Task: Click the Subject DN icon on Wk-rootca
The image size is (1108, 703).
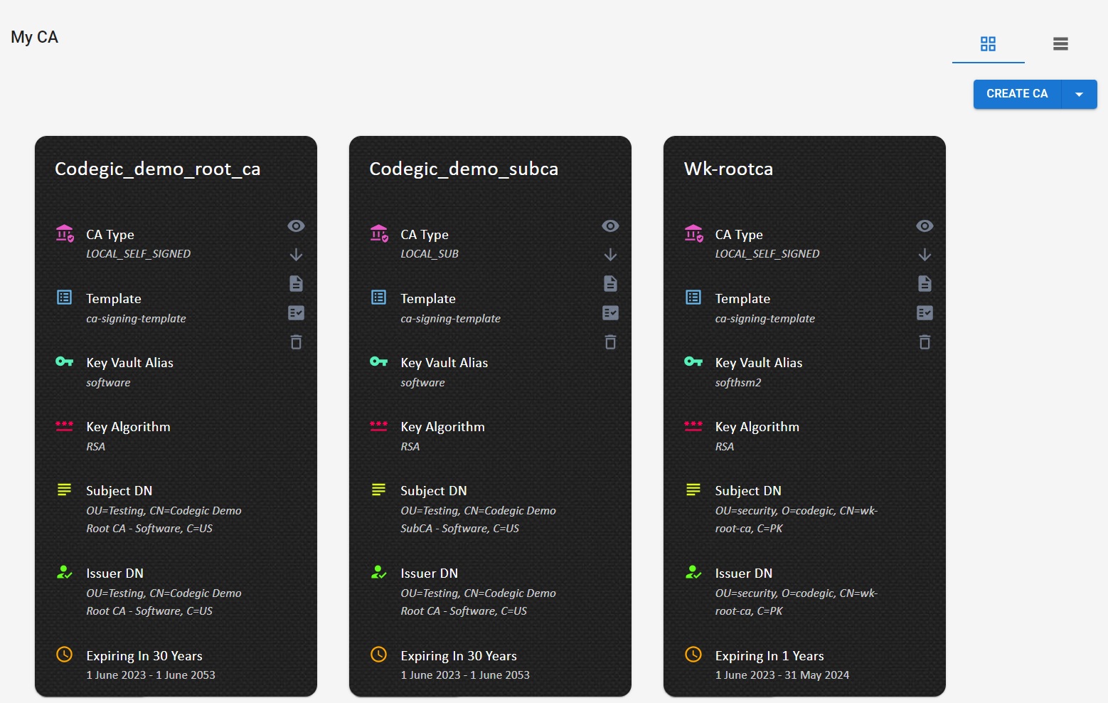Action: 693,489
